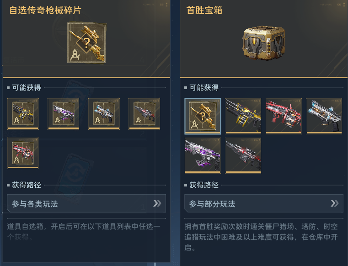
Task: Click yellow drum-magazine gun in right panel
Action: tap(243, 116)
